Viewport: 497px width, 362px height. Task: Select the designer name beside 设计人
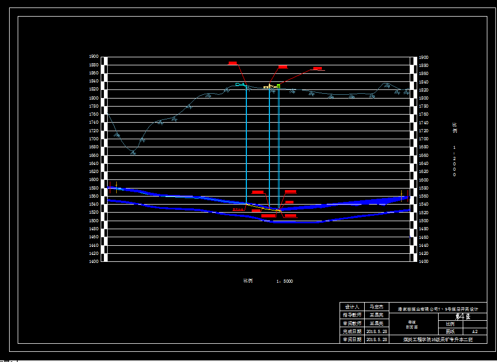tap(376, 307)
